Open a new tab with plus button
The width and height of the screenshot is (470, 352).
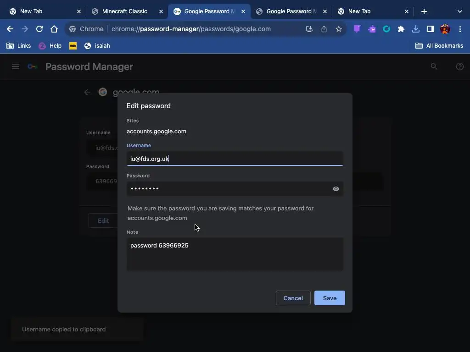(x=424, y=11)
